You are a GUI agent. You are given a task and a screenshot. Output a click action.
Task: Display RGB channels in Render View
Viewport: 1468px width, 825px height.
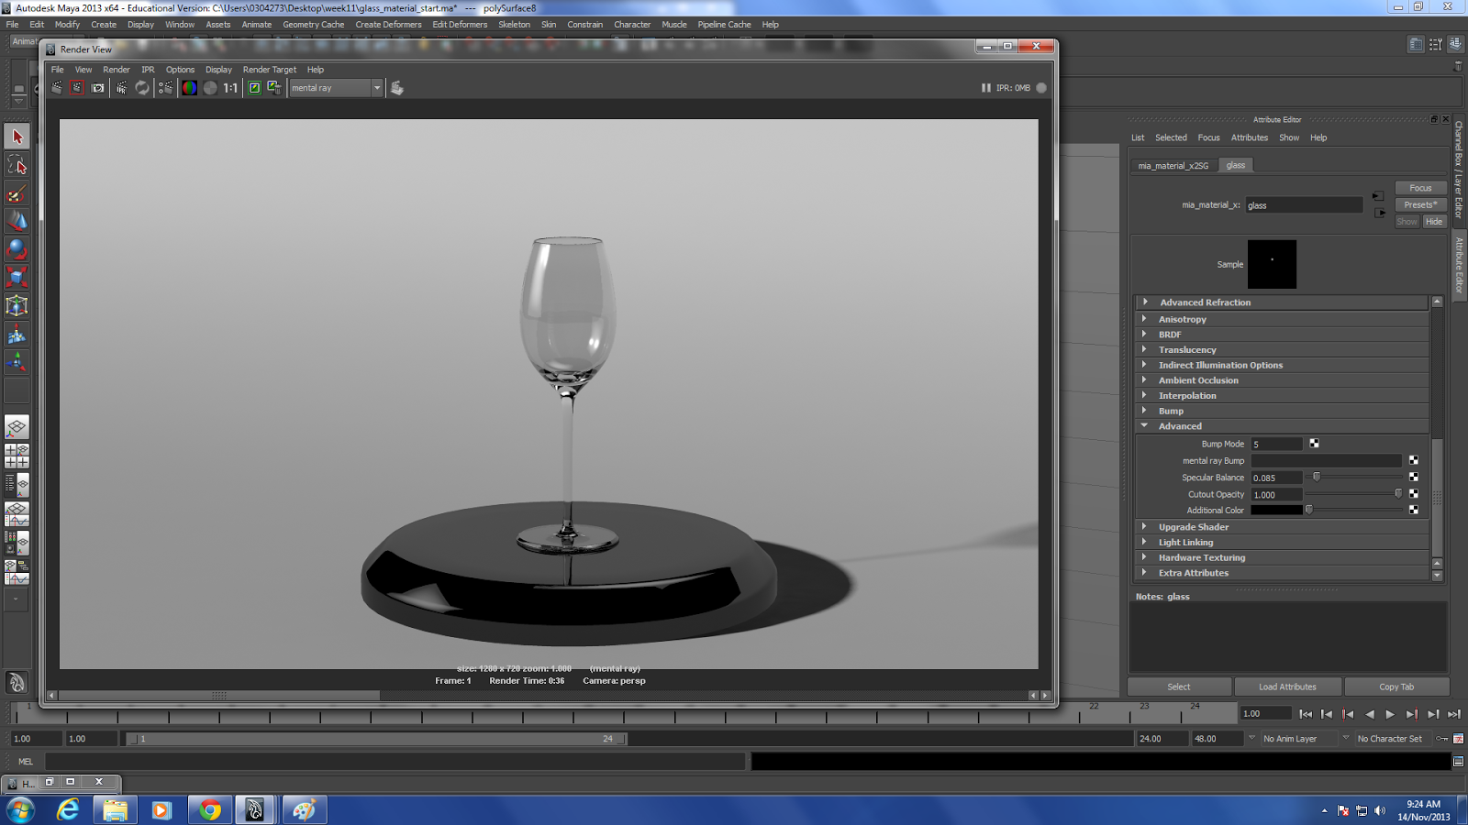[189, 88]
